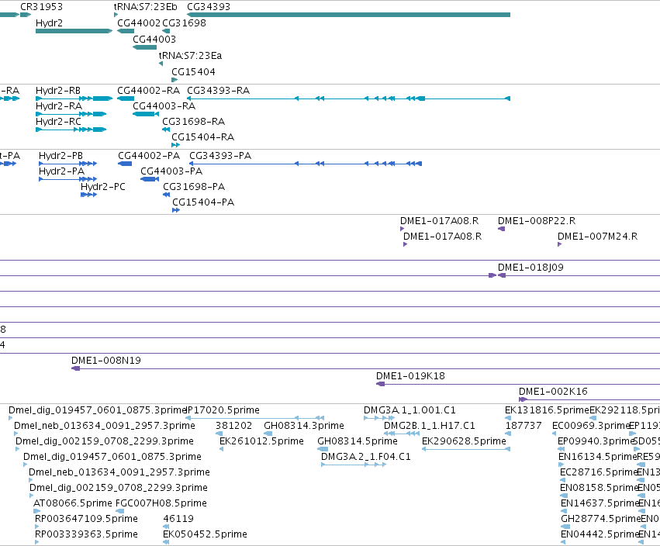This screenshot has width=660, height=546.
Task: Select the CG15404-PA protein feature
Action: coord(176,210)
